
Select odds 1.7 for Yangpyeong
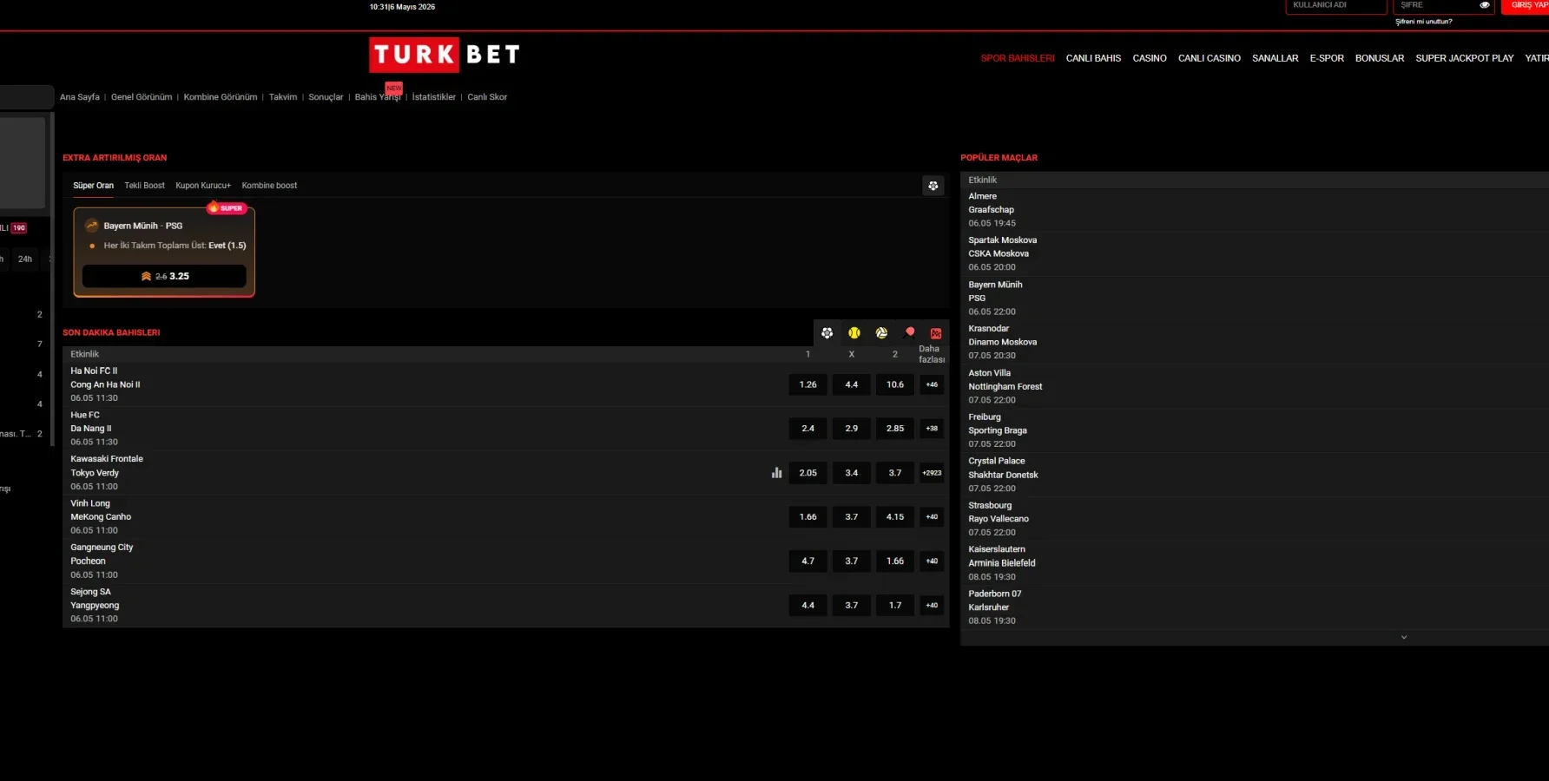click(x=895, y=606)
